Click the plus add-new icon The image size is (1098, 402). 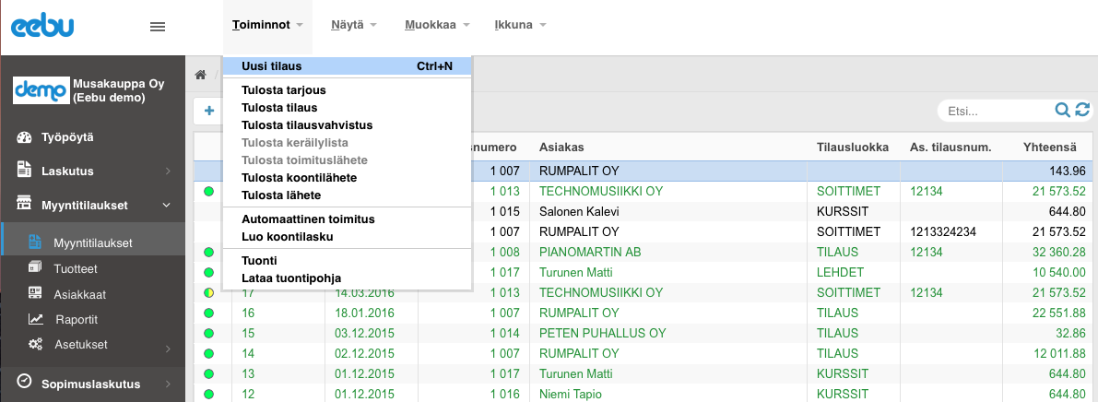click(209, 111)
